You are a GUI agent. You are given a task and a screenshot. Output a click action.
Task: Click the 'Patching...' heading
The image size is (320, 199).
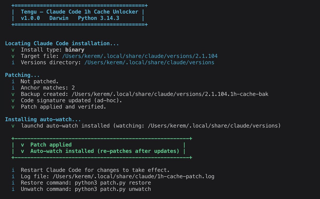pos(22,75)
